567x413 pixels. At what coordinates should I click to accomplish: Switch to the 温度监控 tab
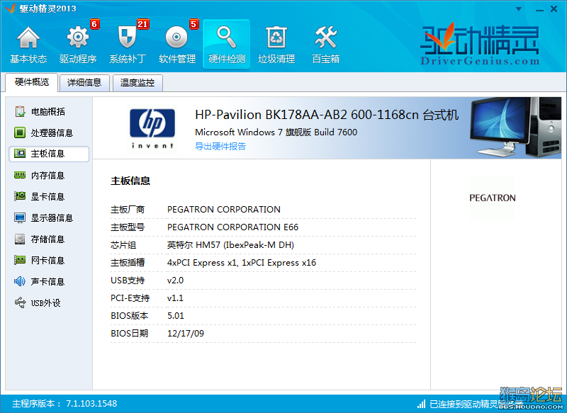(137, 83)
